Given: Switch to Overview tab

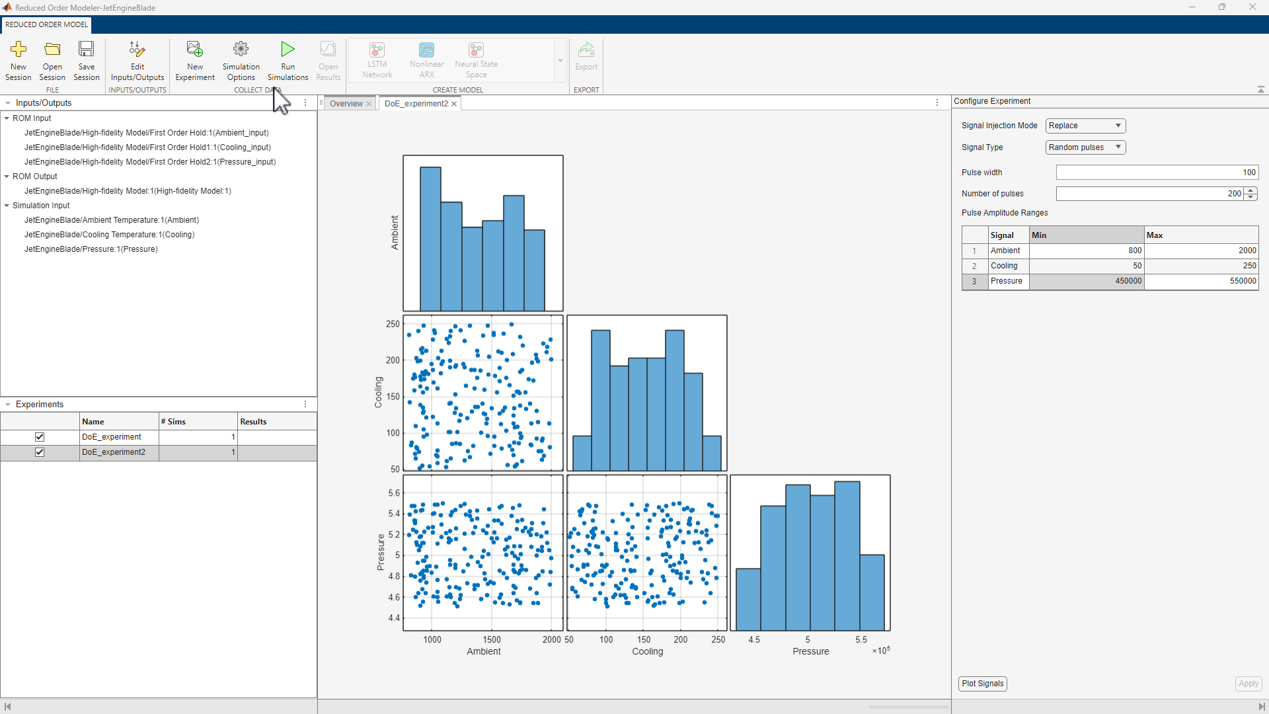Looking at the screenshot, I should (x=346, y=104).
